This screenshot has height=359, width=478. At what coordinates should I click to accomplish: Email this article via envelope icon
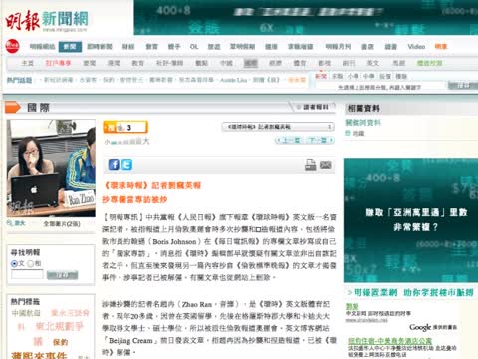click(326, 165)
